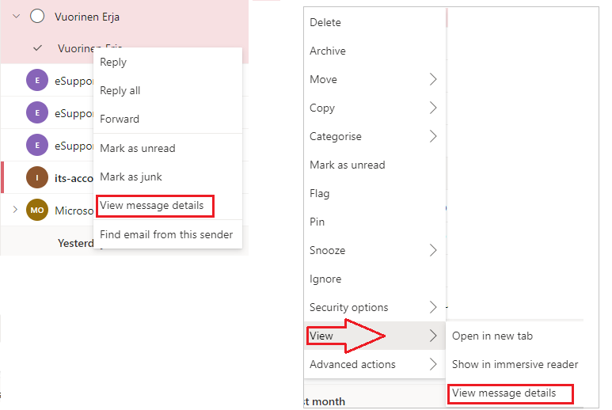Flag the message via menu
The width and height of the screenshot is (612, 410).
(320, 193)
